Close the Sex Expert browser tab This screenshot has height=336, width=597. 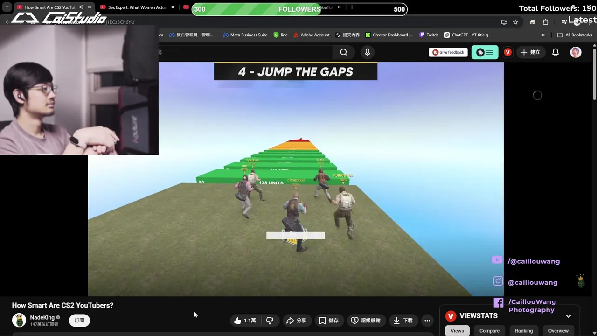coord(173,7)
